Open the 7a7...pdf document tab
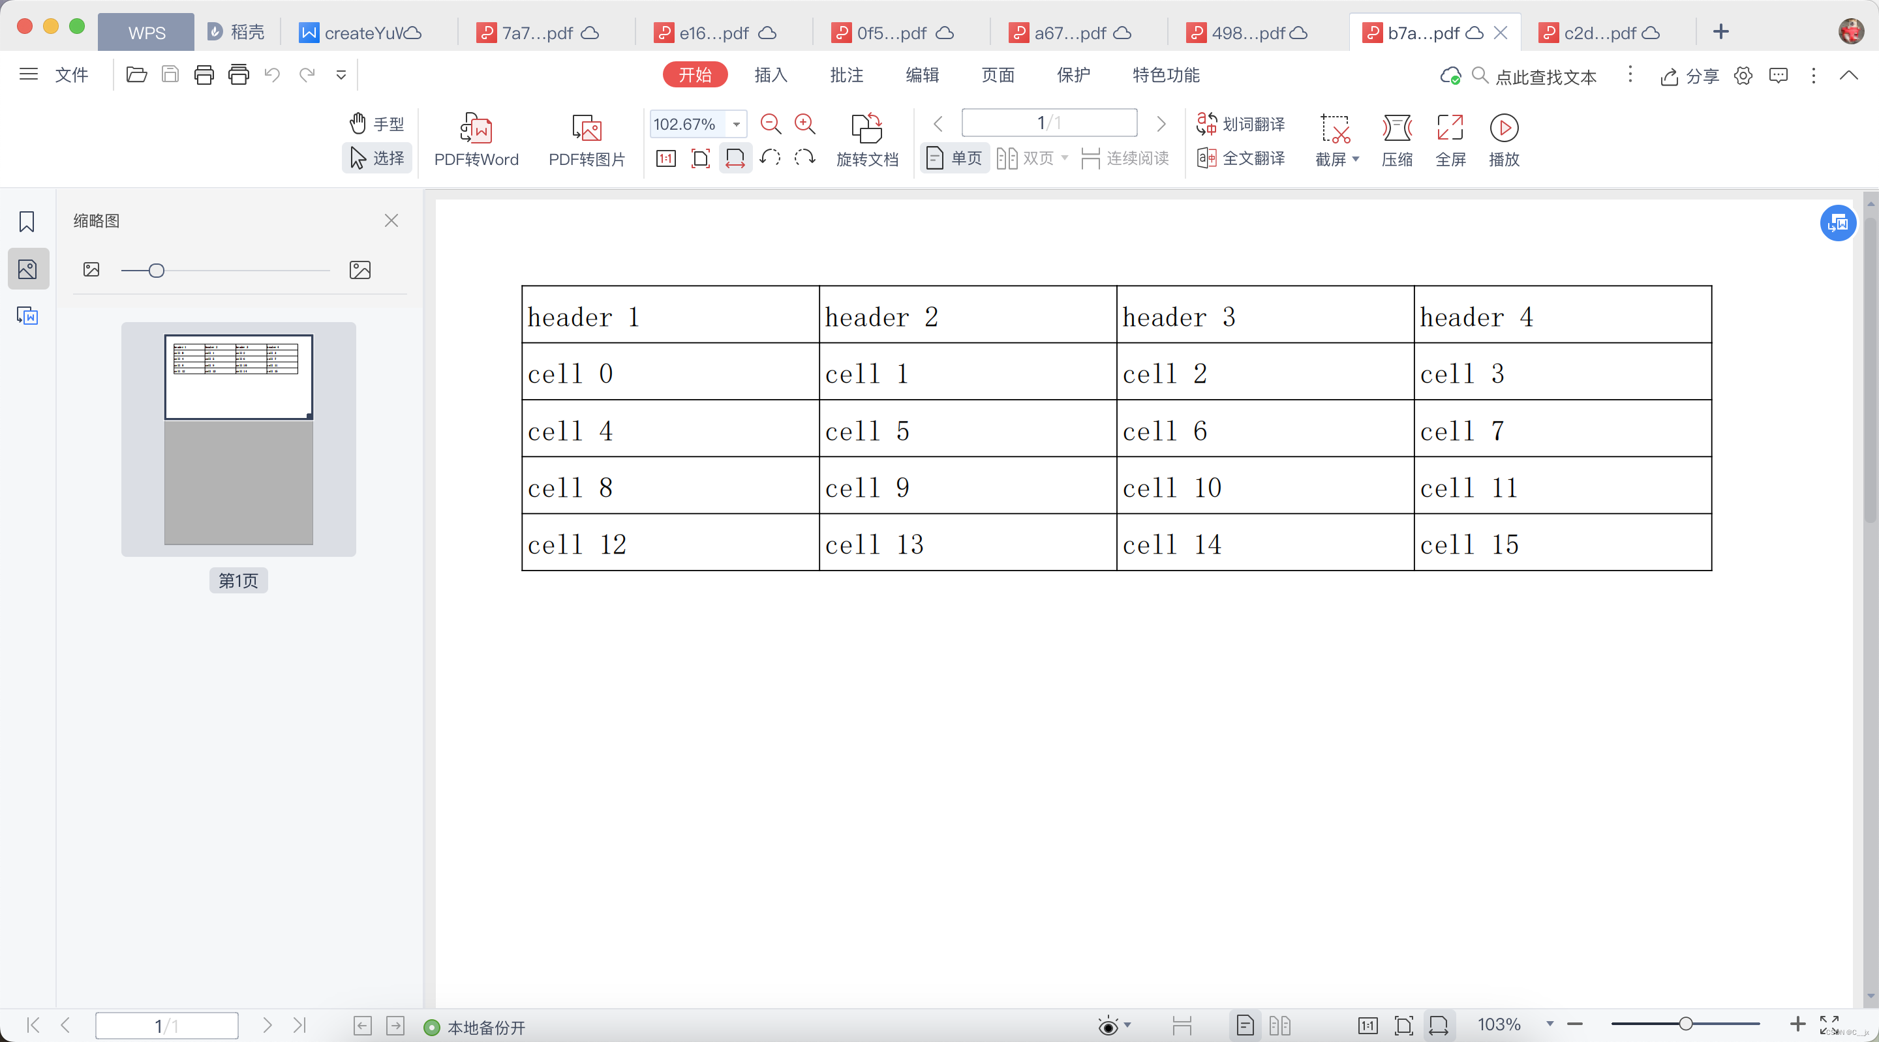Viewport: 1879px width, 1042px height. (x=538, y=33)
